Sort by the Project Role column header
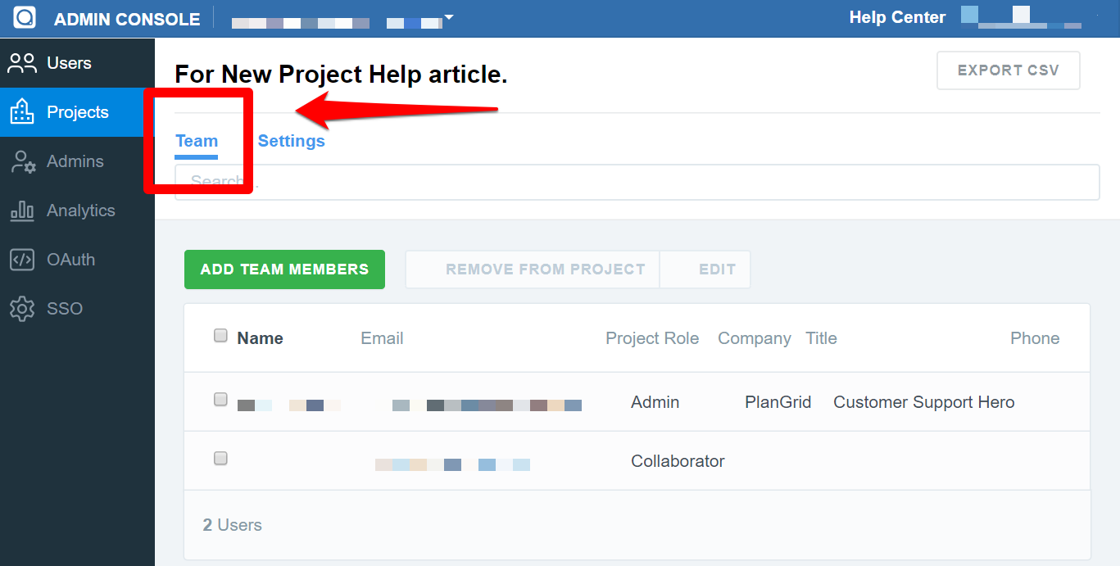Screen dimensions: 1120x566 coord(652,338)
